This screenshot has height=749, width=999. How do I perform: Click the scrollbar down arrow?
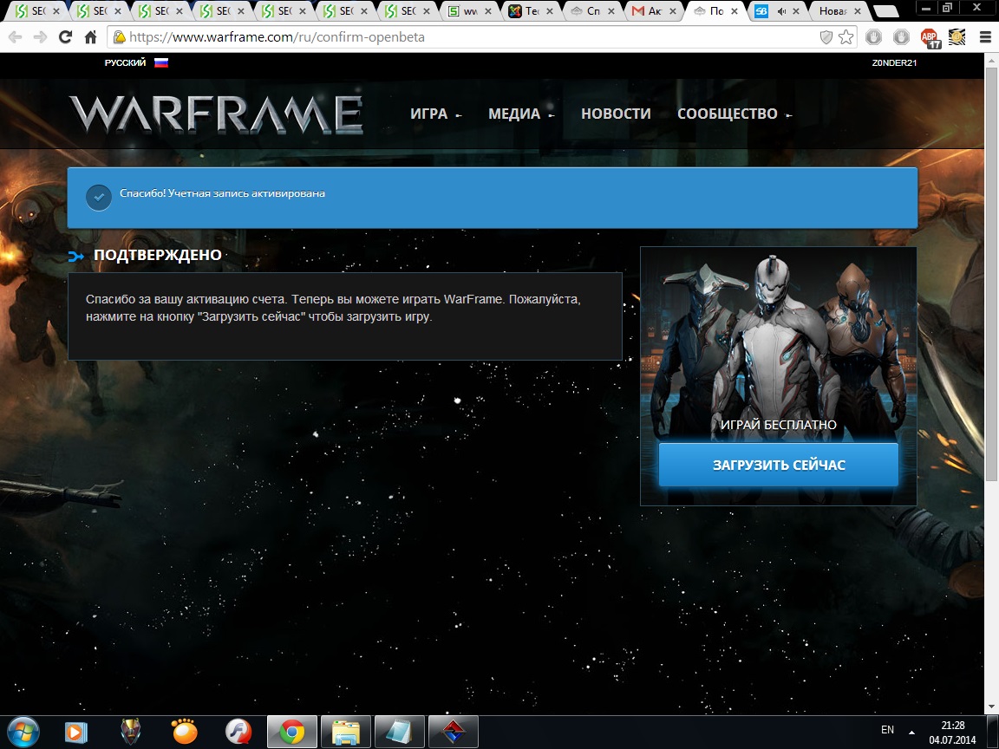coord(991,707)
